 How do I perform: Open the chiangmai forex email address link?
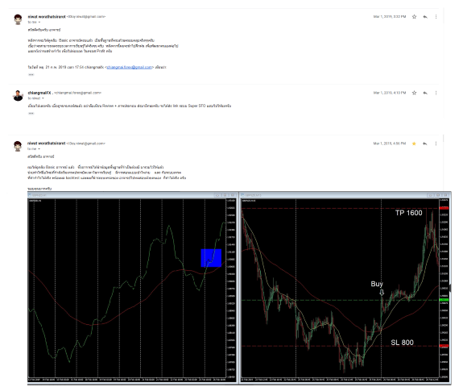pyautogui.click(x=130, y=67)
